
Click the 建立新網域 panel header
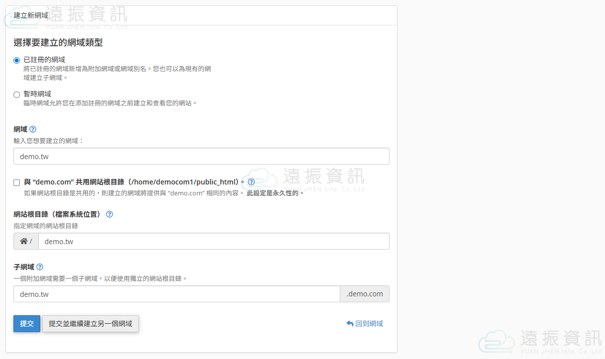click(31, 15)
